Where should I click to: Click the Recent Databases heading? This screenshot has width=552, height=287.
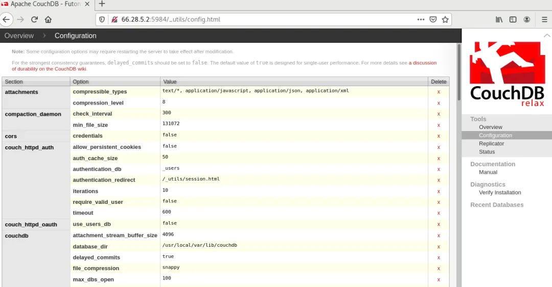497,205
